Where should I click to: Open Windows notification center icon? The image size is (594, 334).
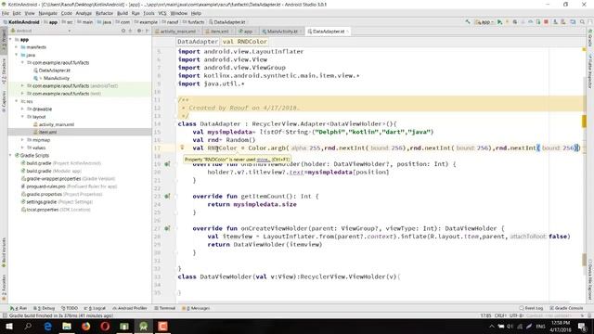[x=582, y=326]
